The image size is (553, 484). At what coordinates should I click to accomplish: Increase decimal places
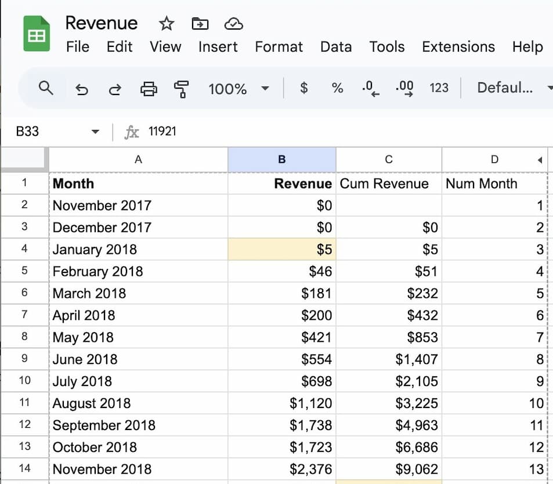(x=404, y=89)
